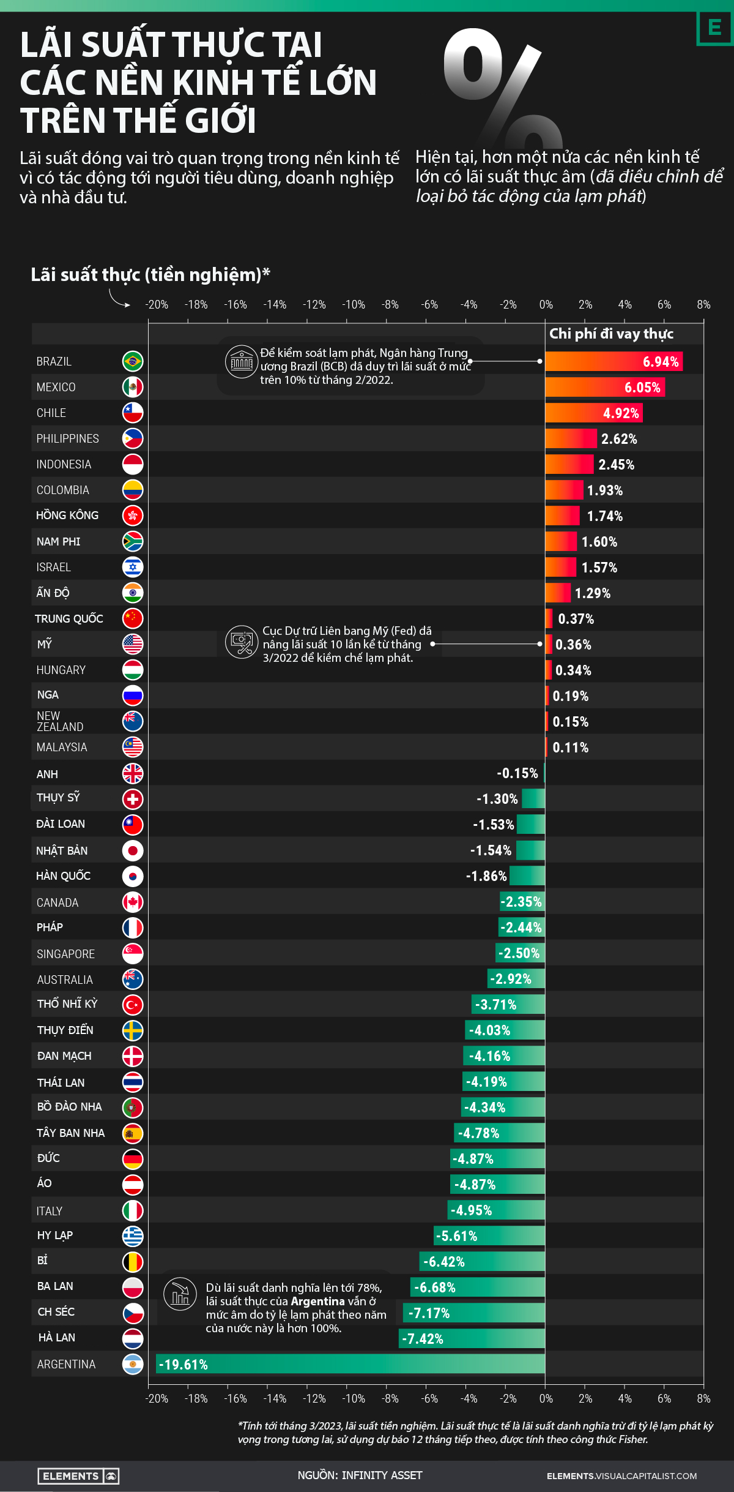Viewport: 734px width, 1492px height.
Task: Click the Nguồn: Infinity Asset text
Action: (x=360, y=1475)
